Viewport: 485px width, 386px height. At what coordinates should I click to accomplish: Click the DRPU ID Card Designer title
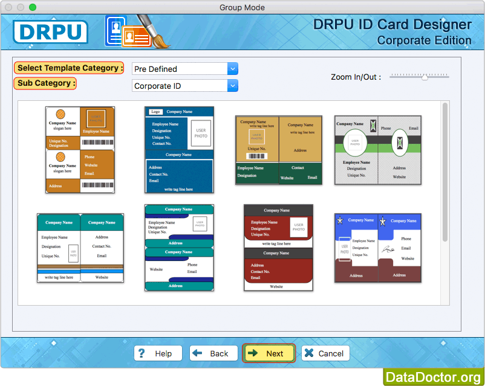click(x=392, y=24)
